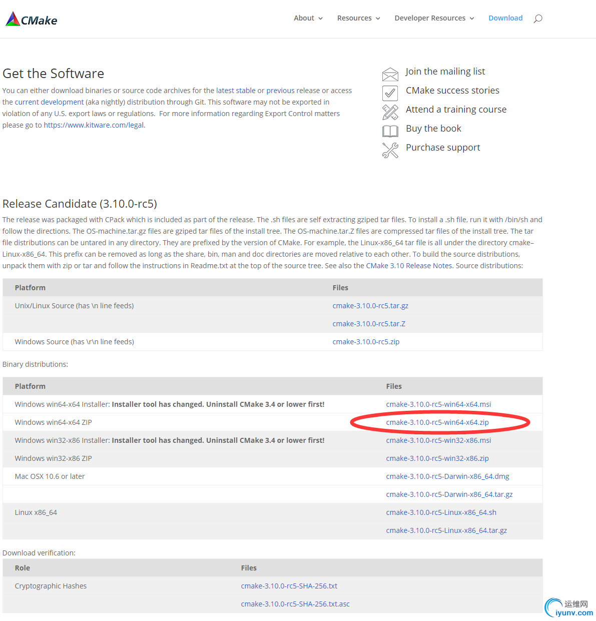This screenshot has height=621, width=596.
Task: Download cmake-3.10.0-rc5-win32-x86.msi installer
Action: tap(438, 440)
